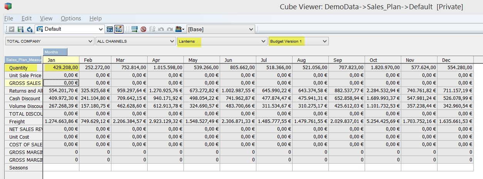The image size is (483, 179).
Task: Expand the [Base] sandbox dropdown
Action: pos(251,29)
